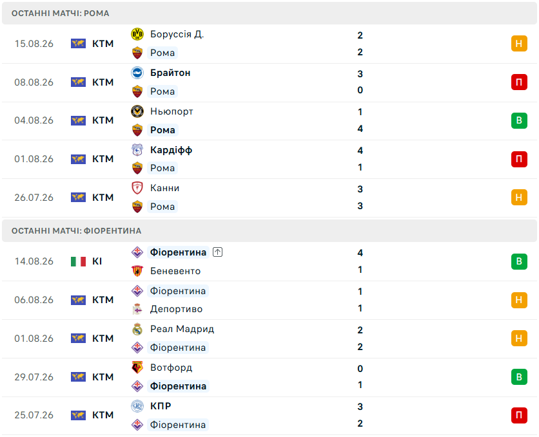The height and width of the screenshot is (437, 539).
Task: Open the 14.08.26 Фіорентина vs Беневенто match row
Action: pos(269,261)
